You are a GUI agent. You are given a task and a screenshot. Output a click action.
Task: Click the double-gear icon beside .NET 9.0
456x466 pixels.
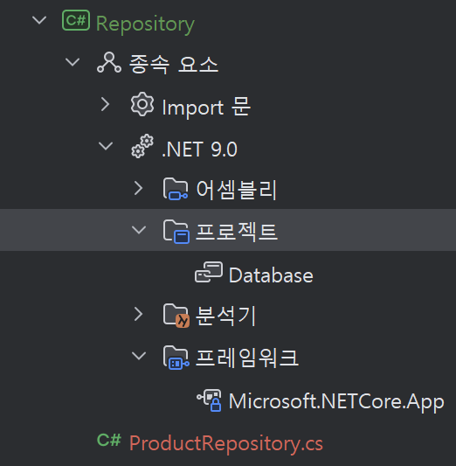coord(142,146)
